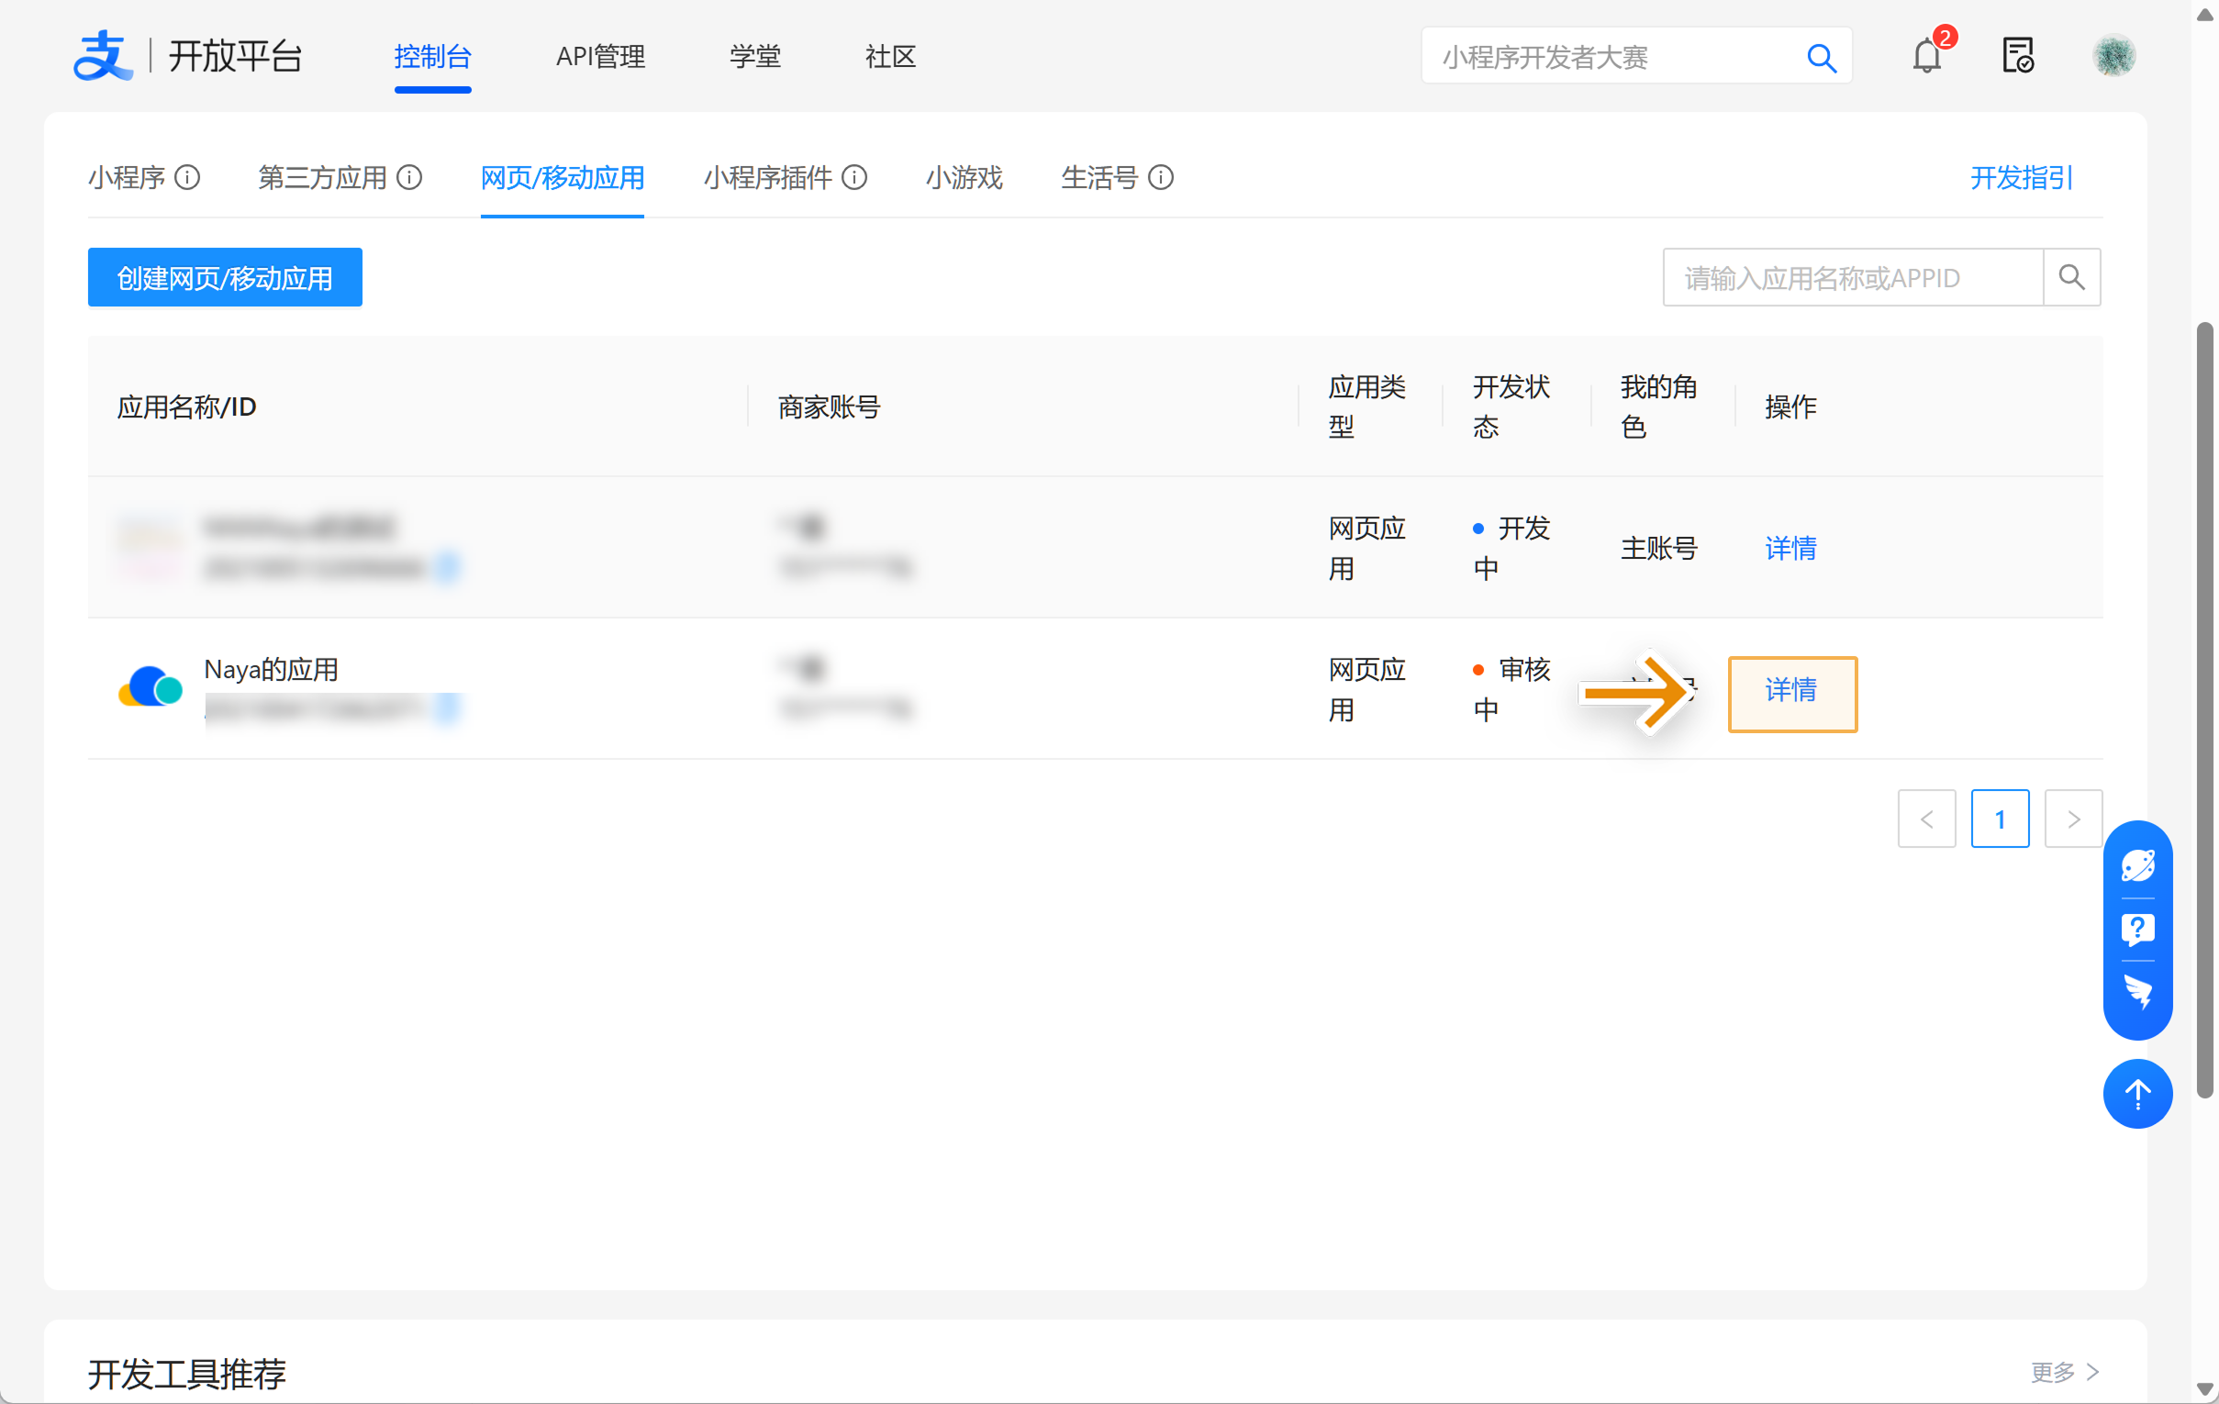Click the 请输入应用名称或APPID input field

pos(1852,277)
